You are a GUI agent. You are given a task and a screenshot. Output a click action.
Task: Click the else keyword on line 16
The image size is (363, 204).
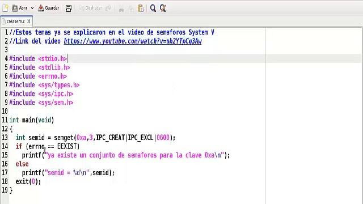(x=22, y=164)
